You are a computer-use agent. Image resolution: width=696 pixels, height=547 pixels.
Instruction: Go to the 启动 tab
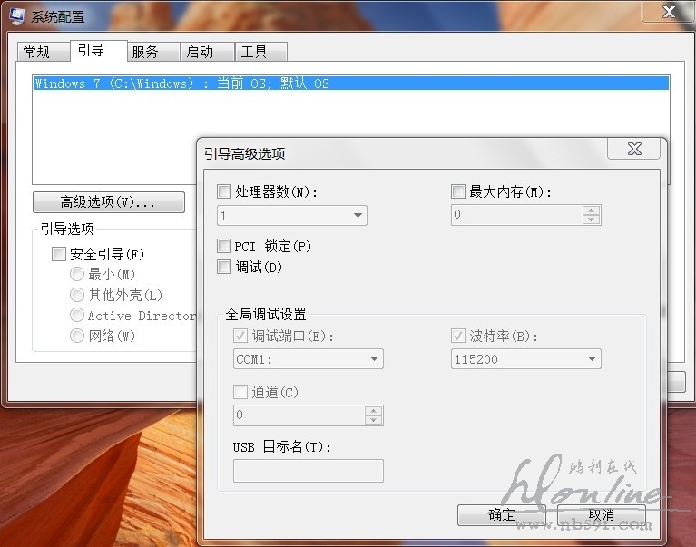tap(207, 52)
